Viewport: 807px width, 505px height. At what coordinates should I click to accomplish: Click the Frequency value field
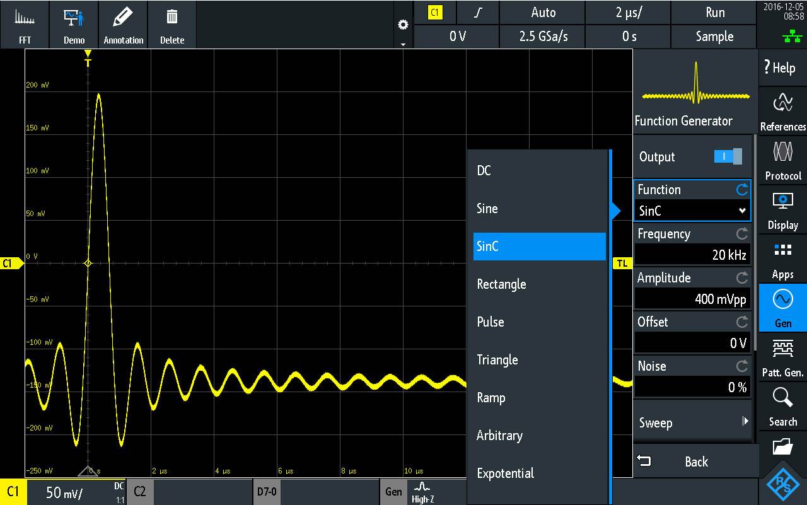point(692,254)
